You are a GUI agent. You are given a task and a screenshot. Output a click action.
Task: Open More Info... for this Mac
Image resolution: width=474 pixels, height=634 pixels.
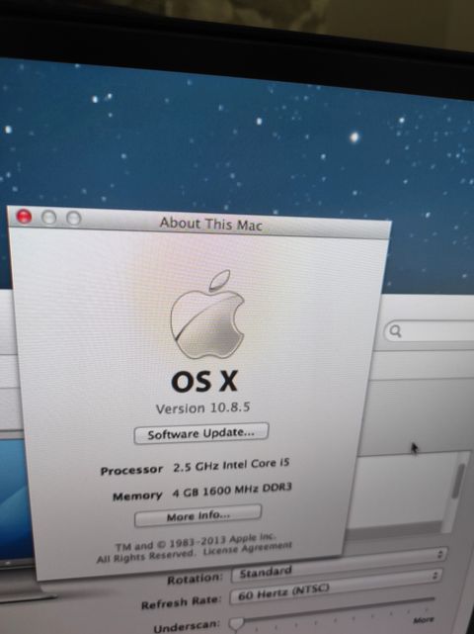pos(197,515)
